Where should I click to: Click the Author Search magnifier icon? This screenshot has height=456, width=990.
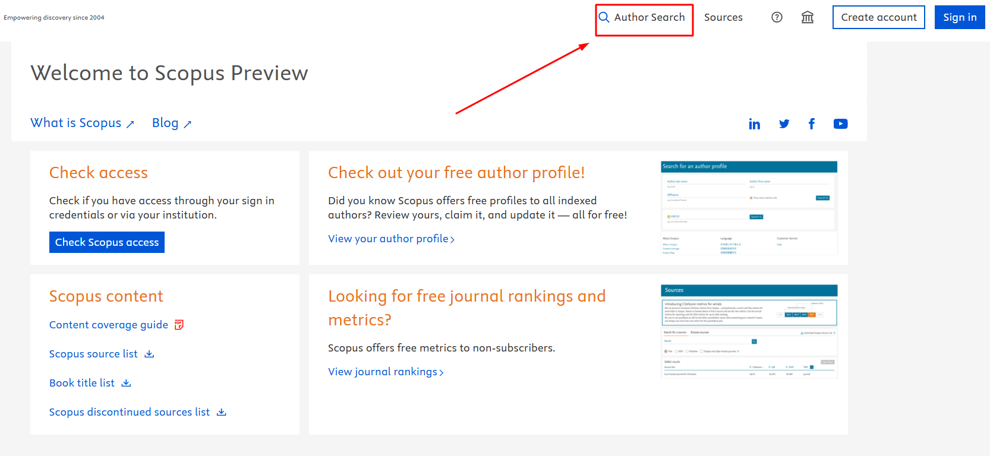604,17
